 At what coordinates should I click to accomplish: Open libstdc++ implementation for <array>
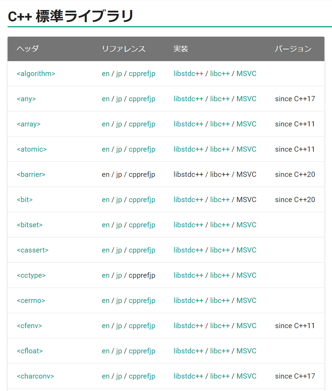coord(188,124)
